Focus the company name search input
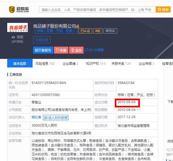This screenshot has height=161, width=173. 97,9
